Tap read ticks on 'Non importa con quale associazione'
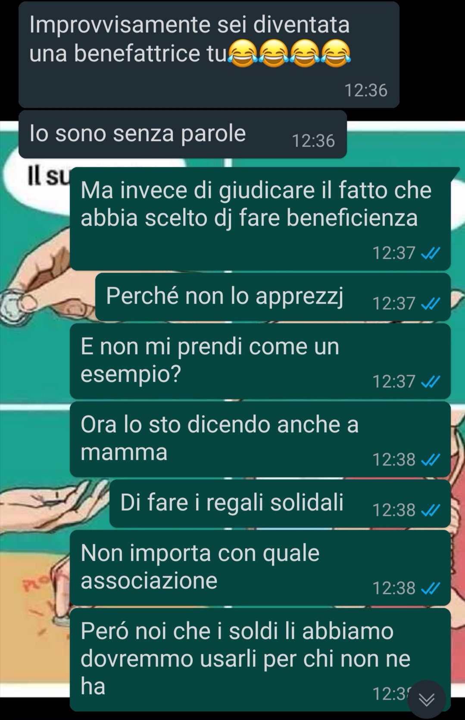 click(x=430, y=588)
